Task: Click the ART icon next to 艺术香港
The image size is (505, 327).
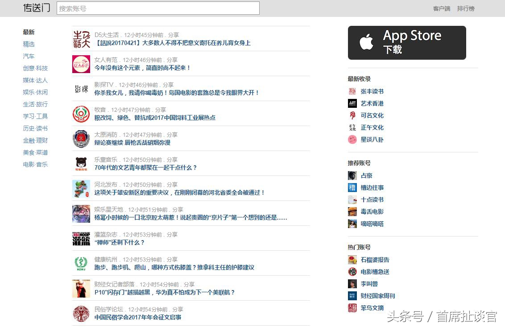Action: tap(352, 103)
